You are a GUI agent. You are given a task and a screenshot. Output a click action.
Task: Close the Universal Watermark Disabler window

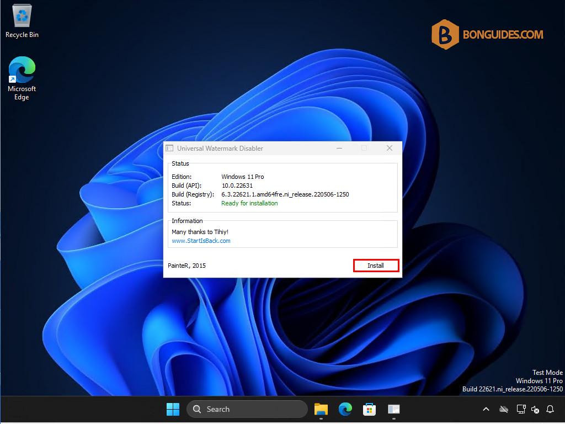click(389, 148)
